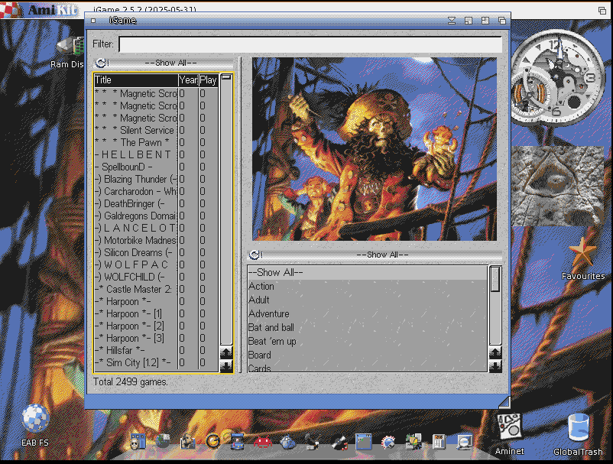This screenshot has width=613, height=464.
Task: Open the Show All cycle above game list
Action: click(x=164, y=63)
